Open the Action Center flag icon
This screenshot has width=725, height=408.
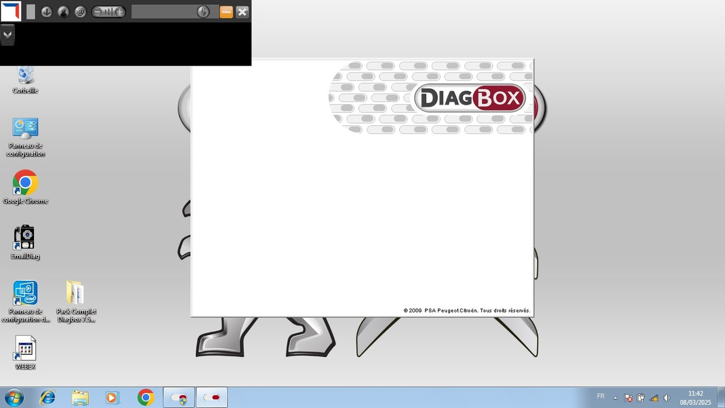pyautogui.click(x=628, y=398)
